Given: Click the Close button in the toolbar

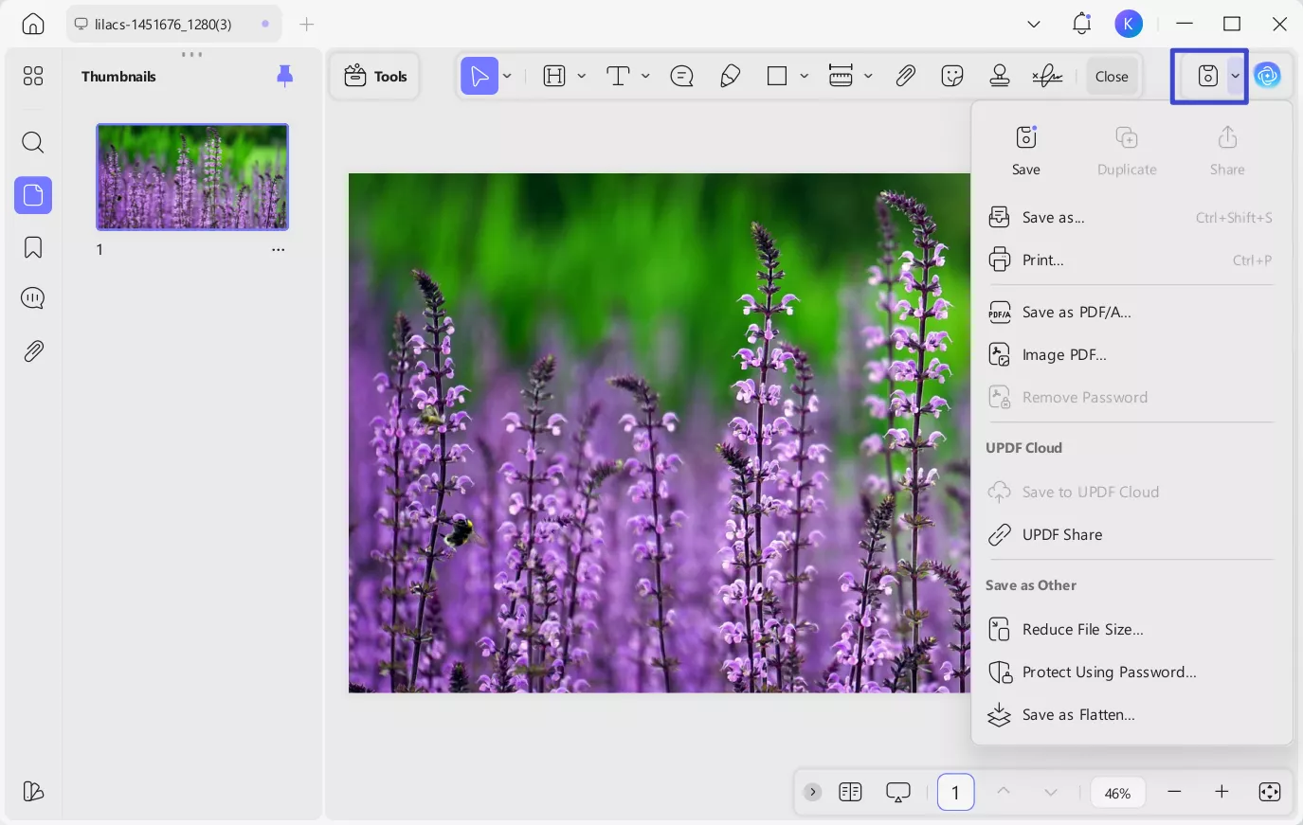Looking at the screenshot, I should 1111,76.
